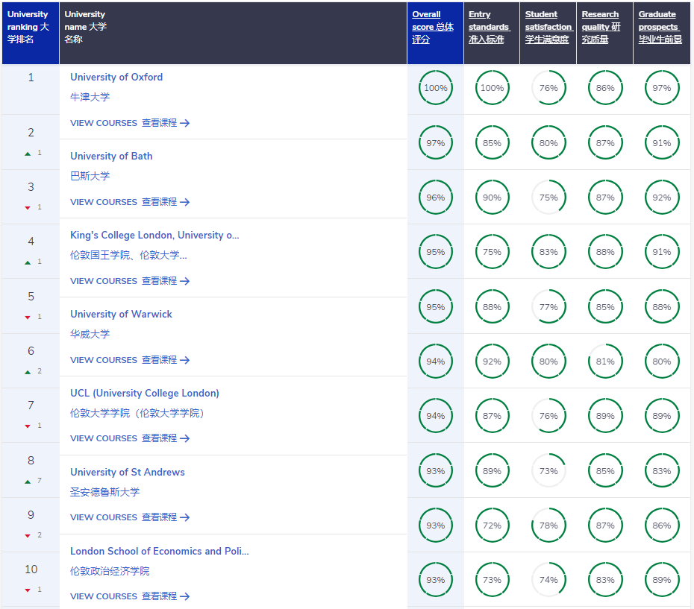Sort table by Entry standards header
Viewport: 694px width, 609px height.
click(489, 27)
